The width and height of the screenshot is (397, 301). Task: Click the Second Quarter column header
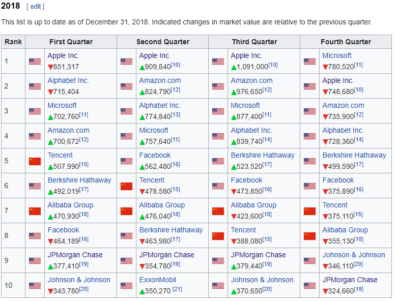point(162,42)
